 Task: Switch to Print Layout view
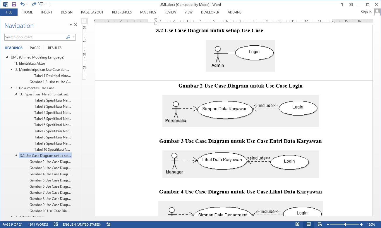(x=309, y=224)
